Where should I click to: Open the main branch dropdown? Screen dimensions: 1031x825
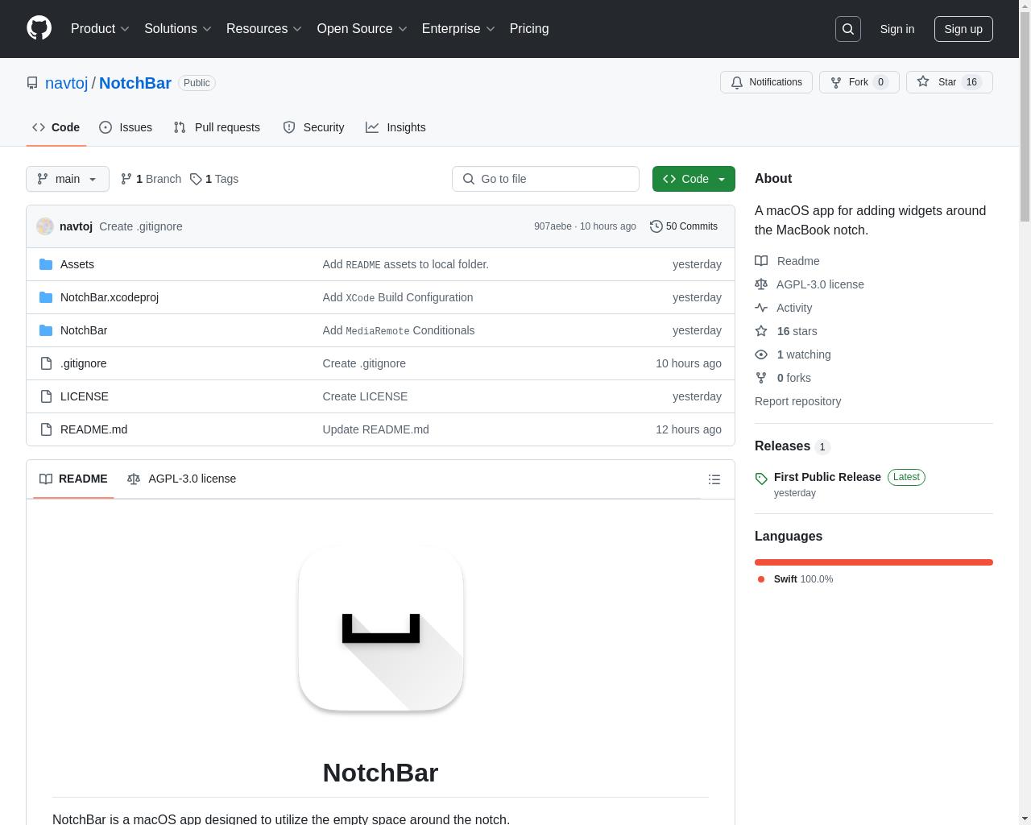coord(68,179)
